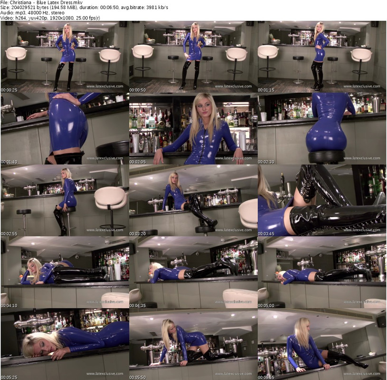The height and width of the screenshot is (380, 387).
Task: Click the 'Size: 204029521 bytes' info line
Action: pyautogui.click(x=84, y=8)
